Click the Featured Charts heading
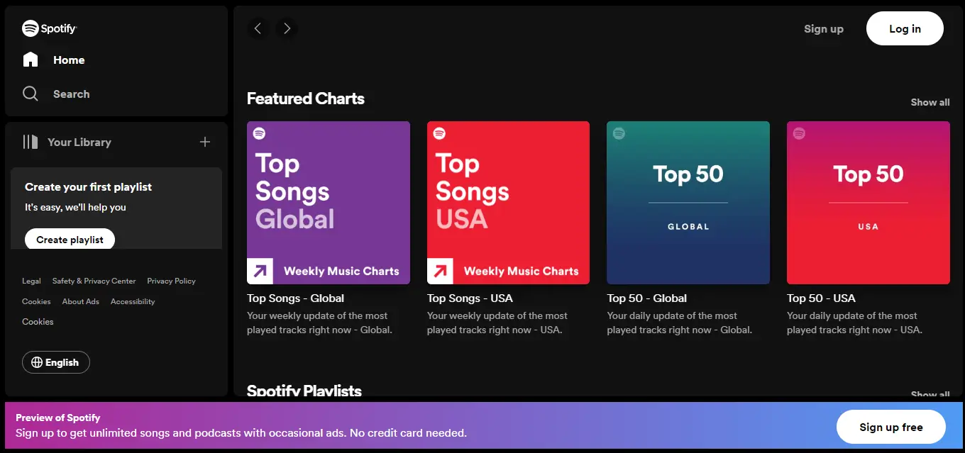This screenshot has width=965, height=453. [306, 99]
